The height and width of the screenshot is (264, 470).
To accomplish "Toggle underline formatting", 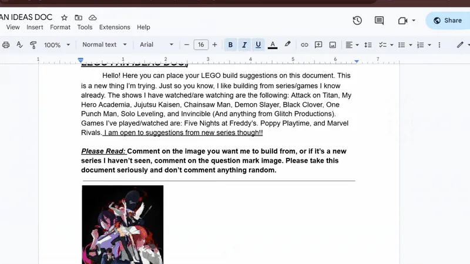I will (258, 45).
